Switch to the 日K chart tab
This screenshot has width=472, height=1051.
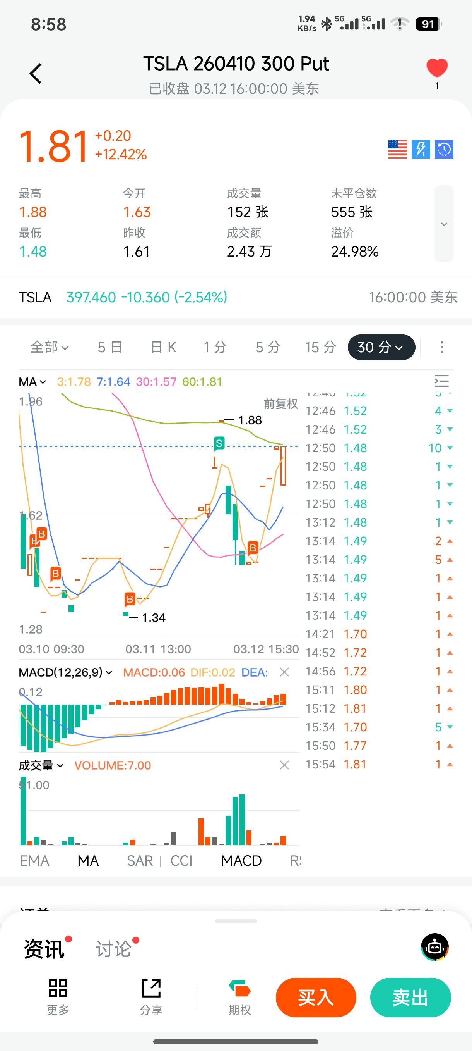(163, 347)
